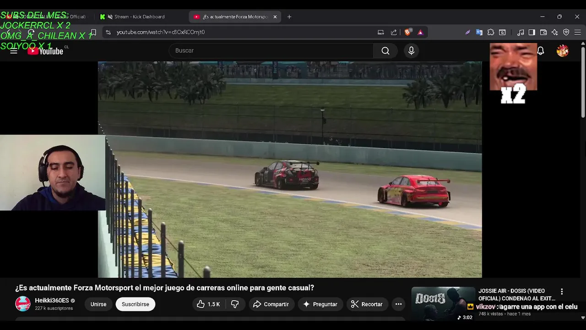
Task: Click the youtube.com address bar URL
Action: click(x=161, y=32)
